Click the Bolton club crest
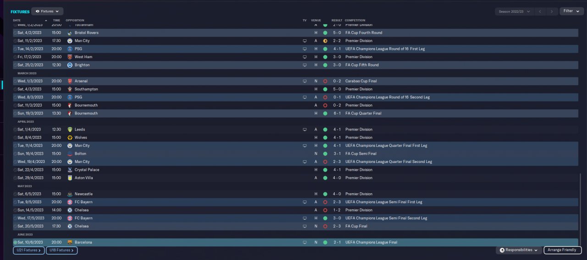Screen dimensions: 587x260 point(70,154)
